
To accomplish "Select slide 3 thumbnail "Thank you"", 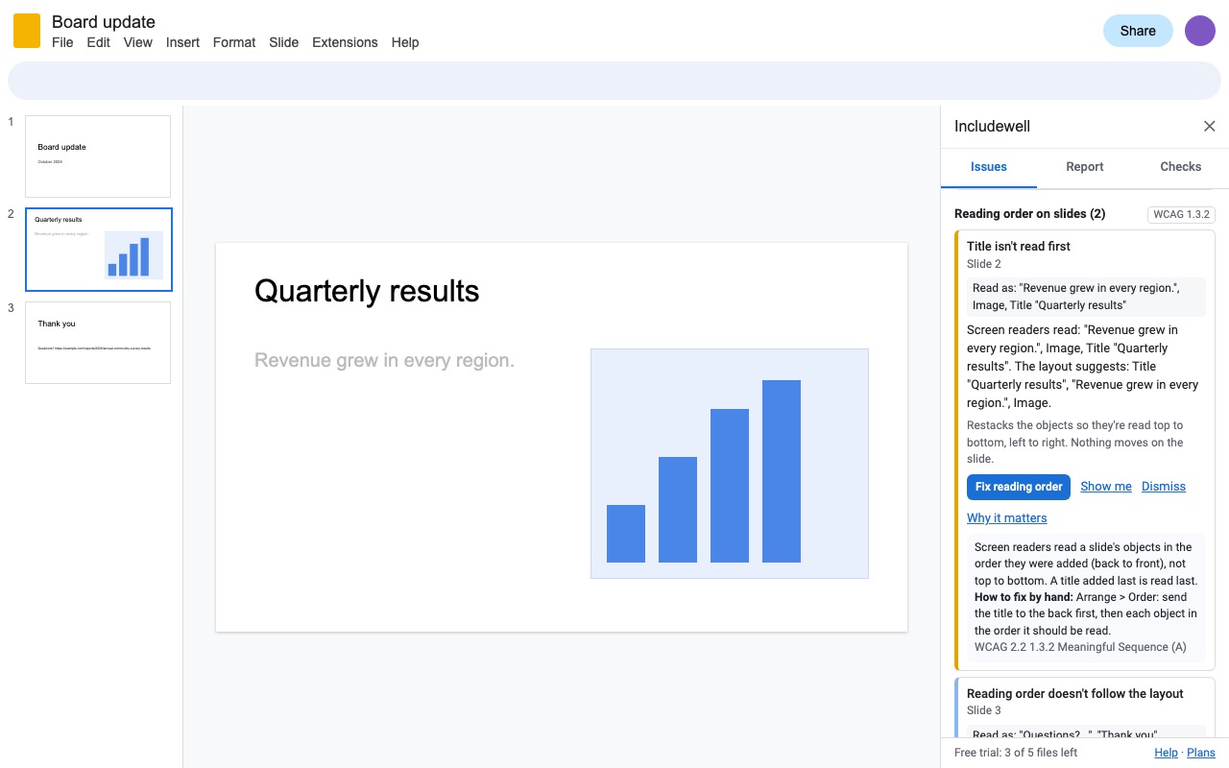I will tap(98, 343).
